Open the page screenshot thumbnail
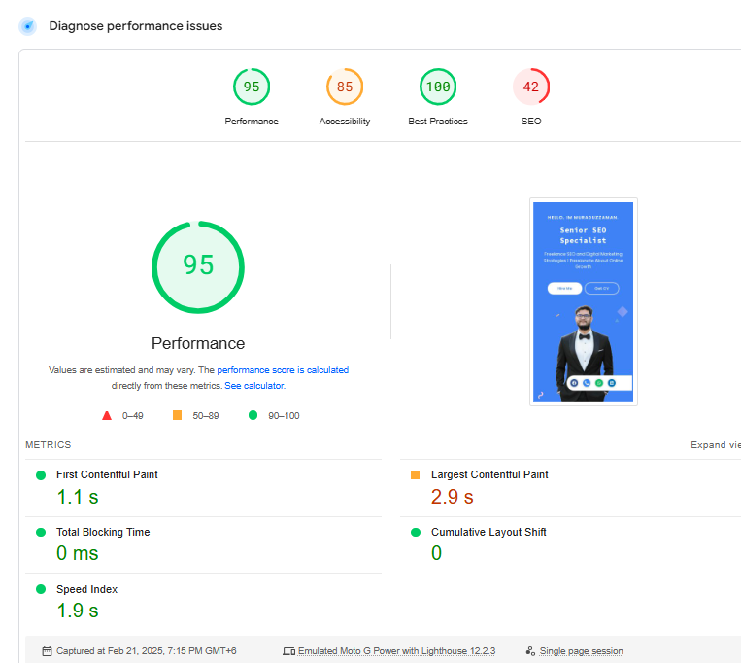 [x=583, y=301]
